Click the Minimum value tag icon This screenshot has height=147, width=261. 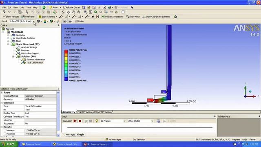coord(70,21)
